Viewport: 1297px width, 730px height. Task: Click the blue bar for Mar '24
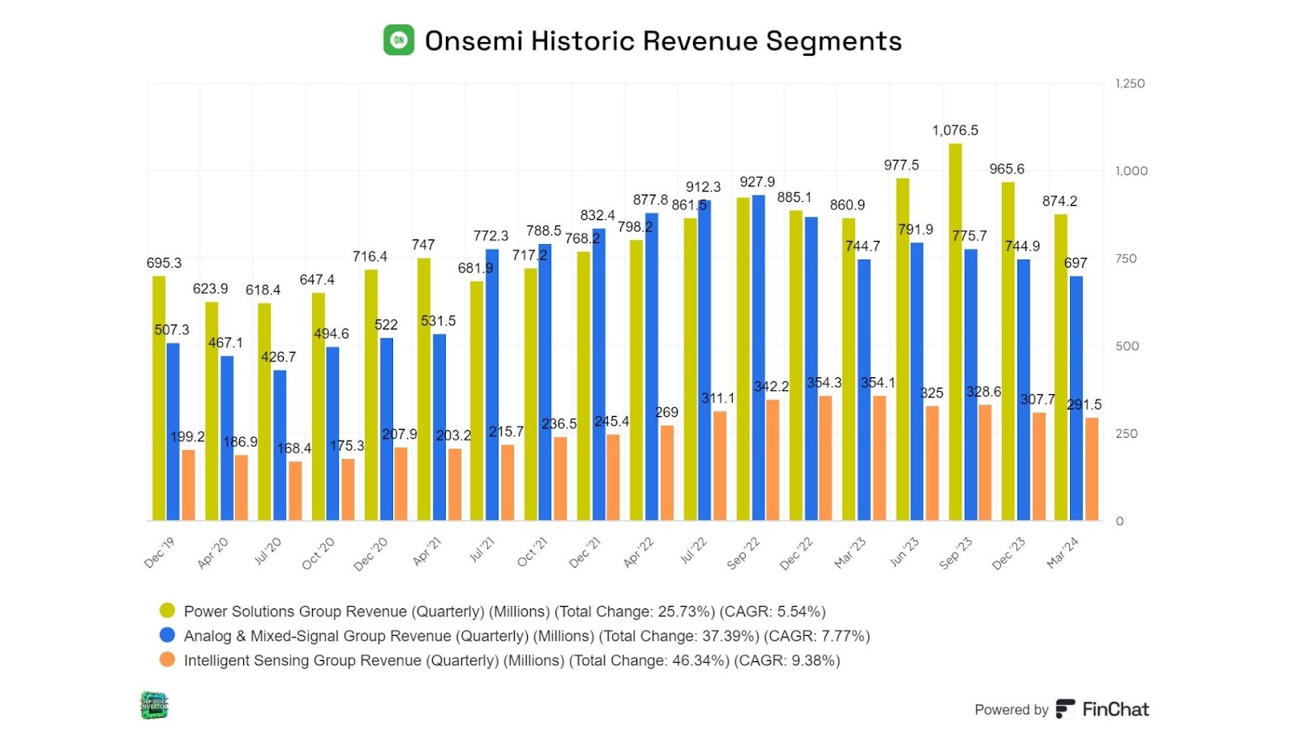(x=1077, y=398)
